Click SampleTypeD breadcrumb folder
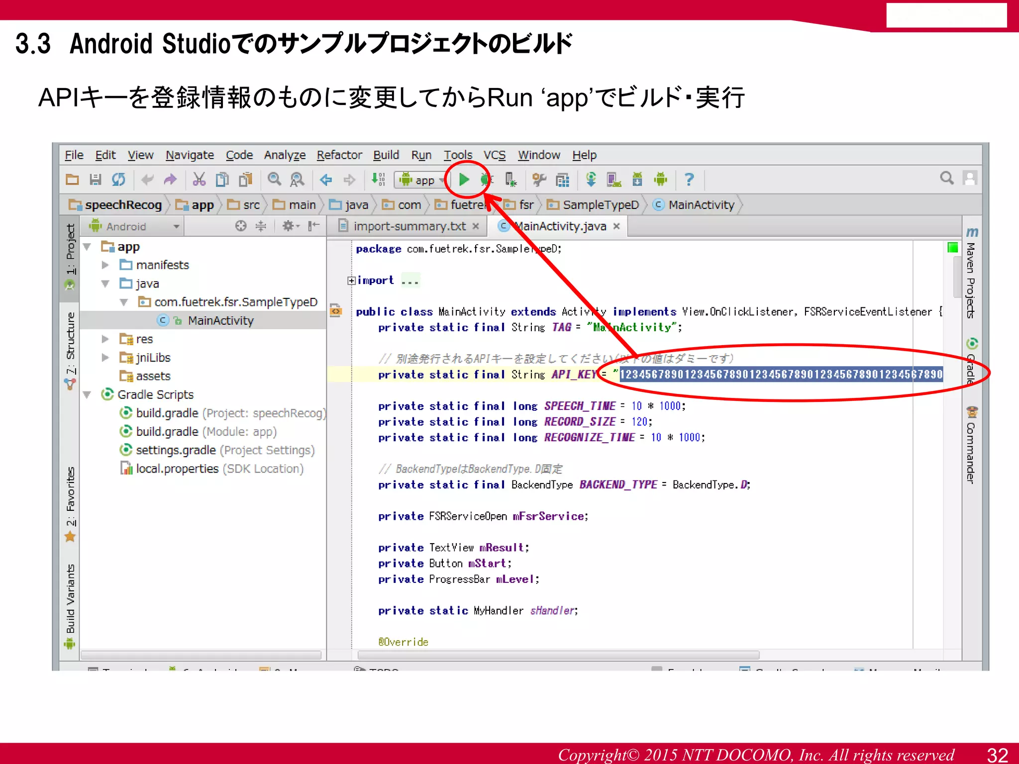This screenshot has width=1019, height=764. [x=593, y=205]
